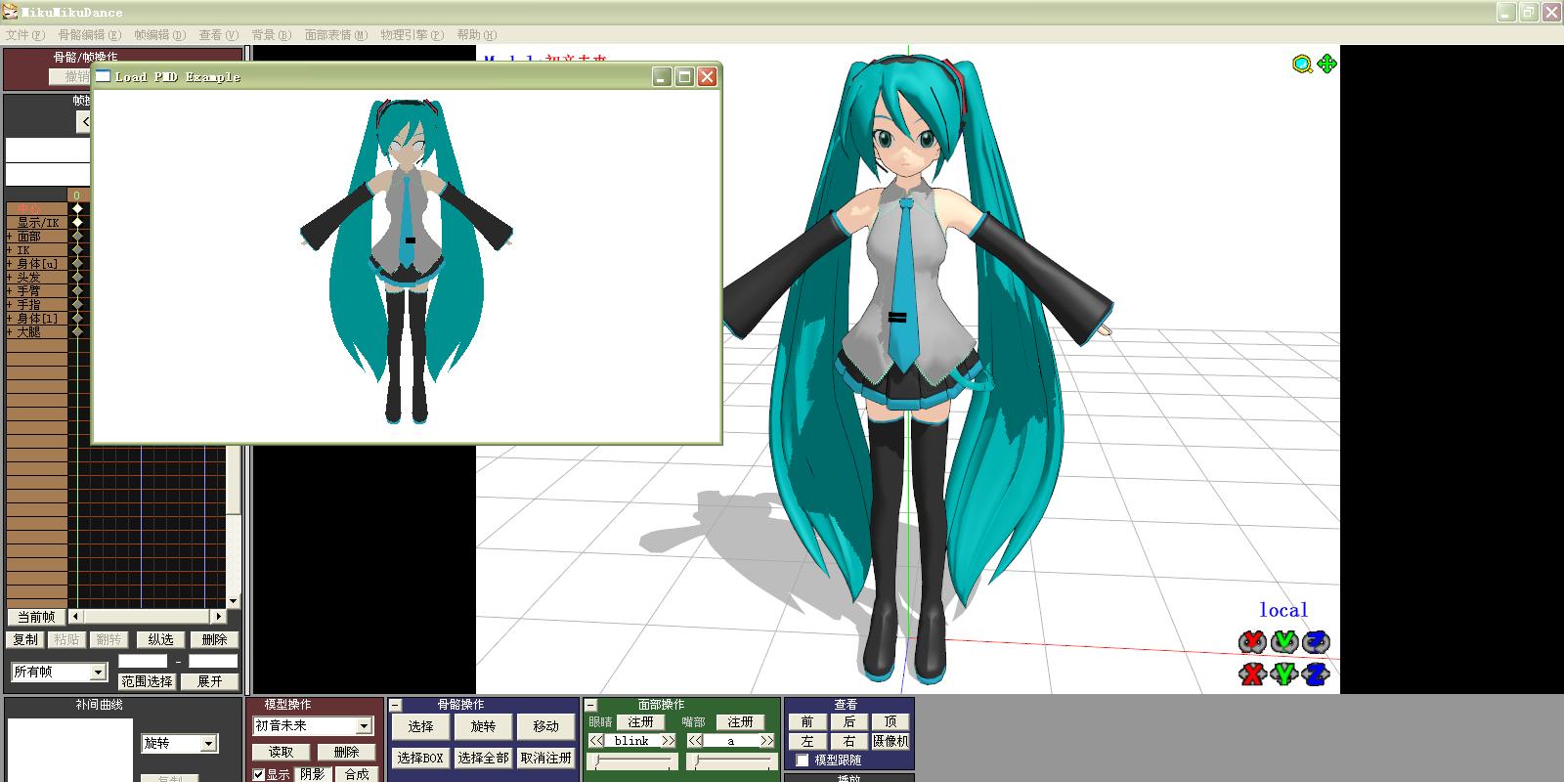Click the timeline horizontal scrollbar track
This screenshot has height=782, width=1564.
148,617
